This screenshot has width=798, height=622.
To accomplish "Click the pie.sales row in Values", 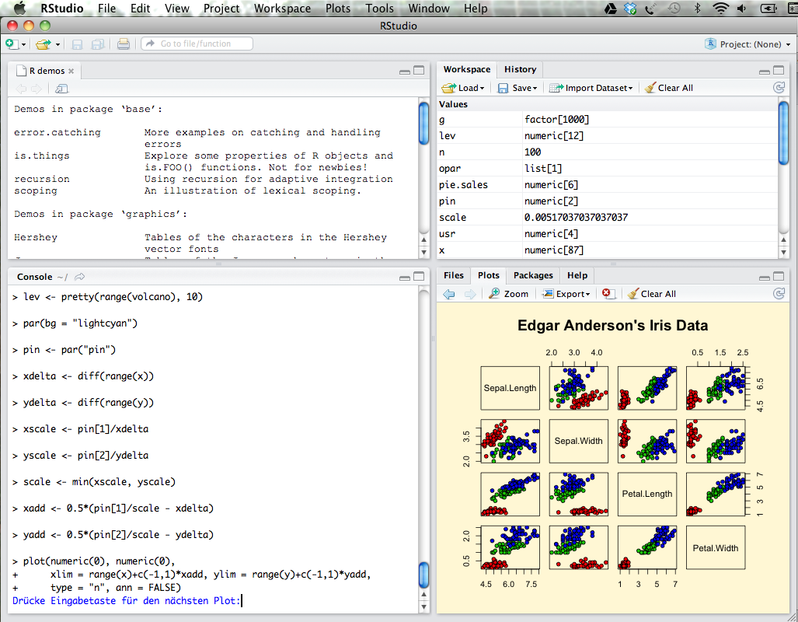I will pos(607,185).
